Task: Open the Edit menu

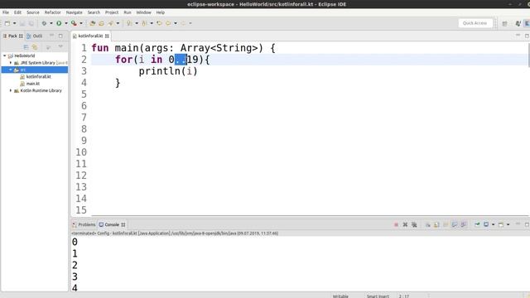Action: (x=17, y=12)
